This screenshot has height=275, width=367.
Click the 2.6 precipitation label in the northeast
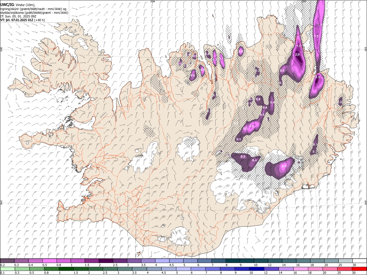tap(318, 77)
